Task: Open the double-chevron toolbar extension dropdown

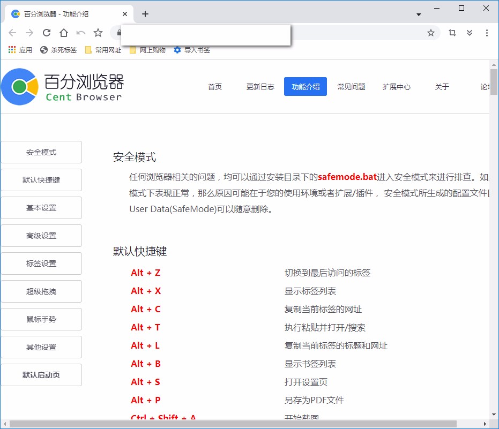Action: [x=470, y=33]
